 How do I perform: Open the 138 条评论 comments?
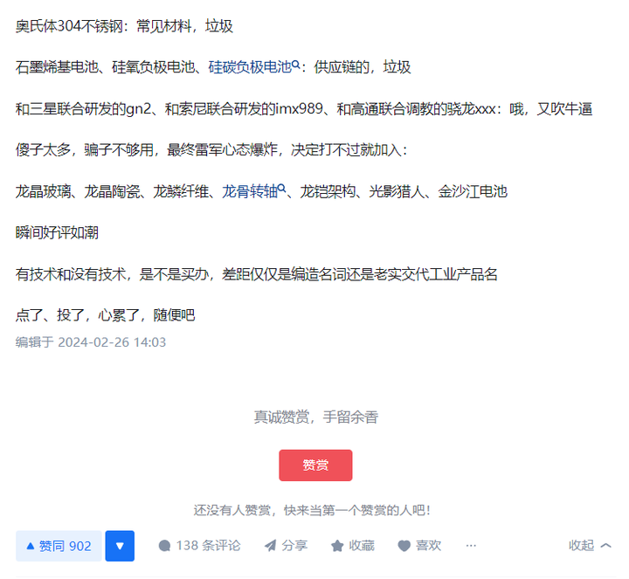coord(199,545)
